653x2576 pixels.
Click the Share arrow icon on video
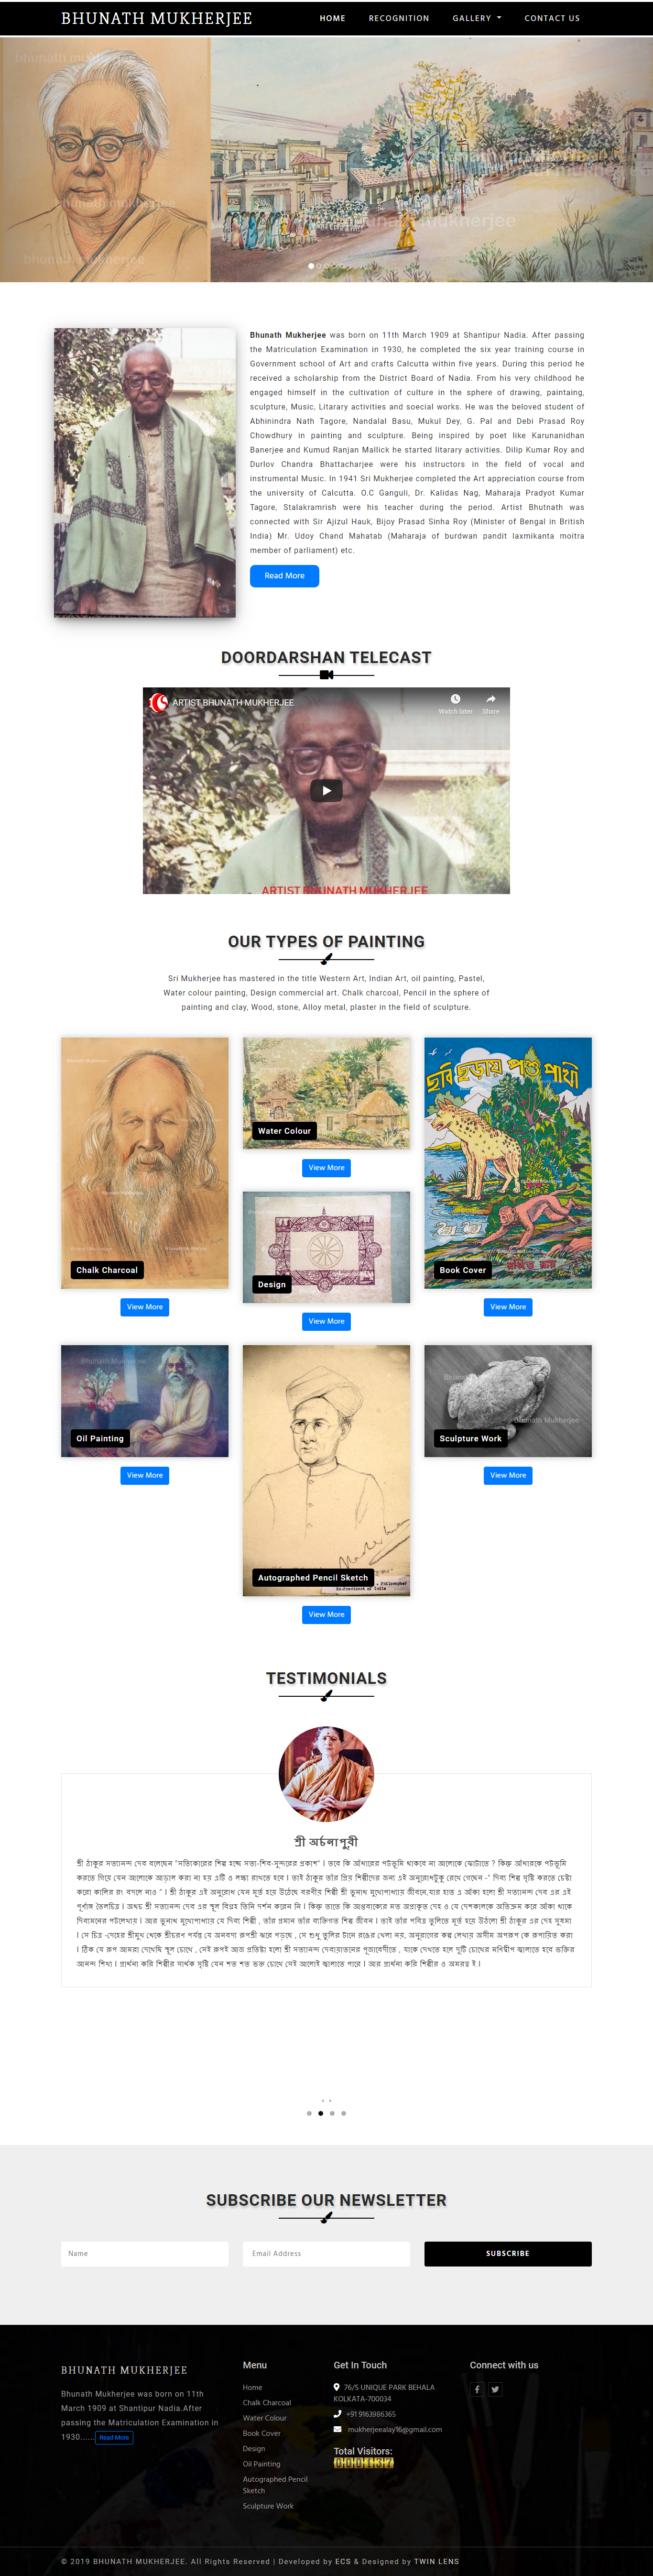[x=491, y=699]
